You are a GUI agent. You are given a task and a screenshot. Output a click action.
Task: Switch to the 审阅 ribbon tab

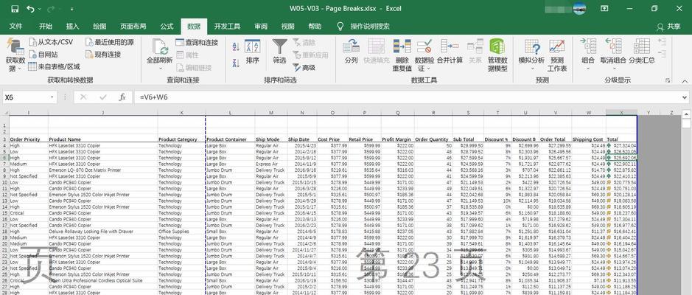[x=261, y=27]
